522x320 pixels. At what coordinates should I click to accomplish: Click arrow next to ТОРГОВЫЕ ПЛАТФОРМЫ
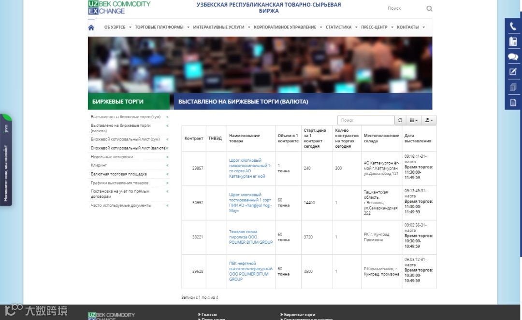point(188,27)
